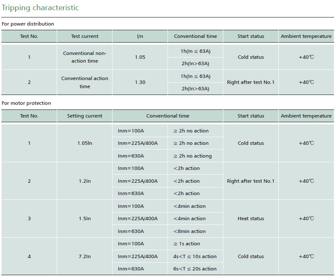Click the "1.2In" setting current cell
Viewport: 335px width, 276px height.
tap(85, 181)
